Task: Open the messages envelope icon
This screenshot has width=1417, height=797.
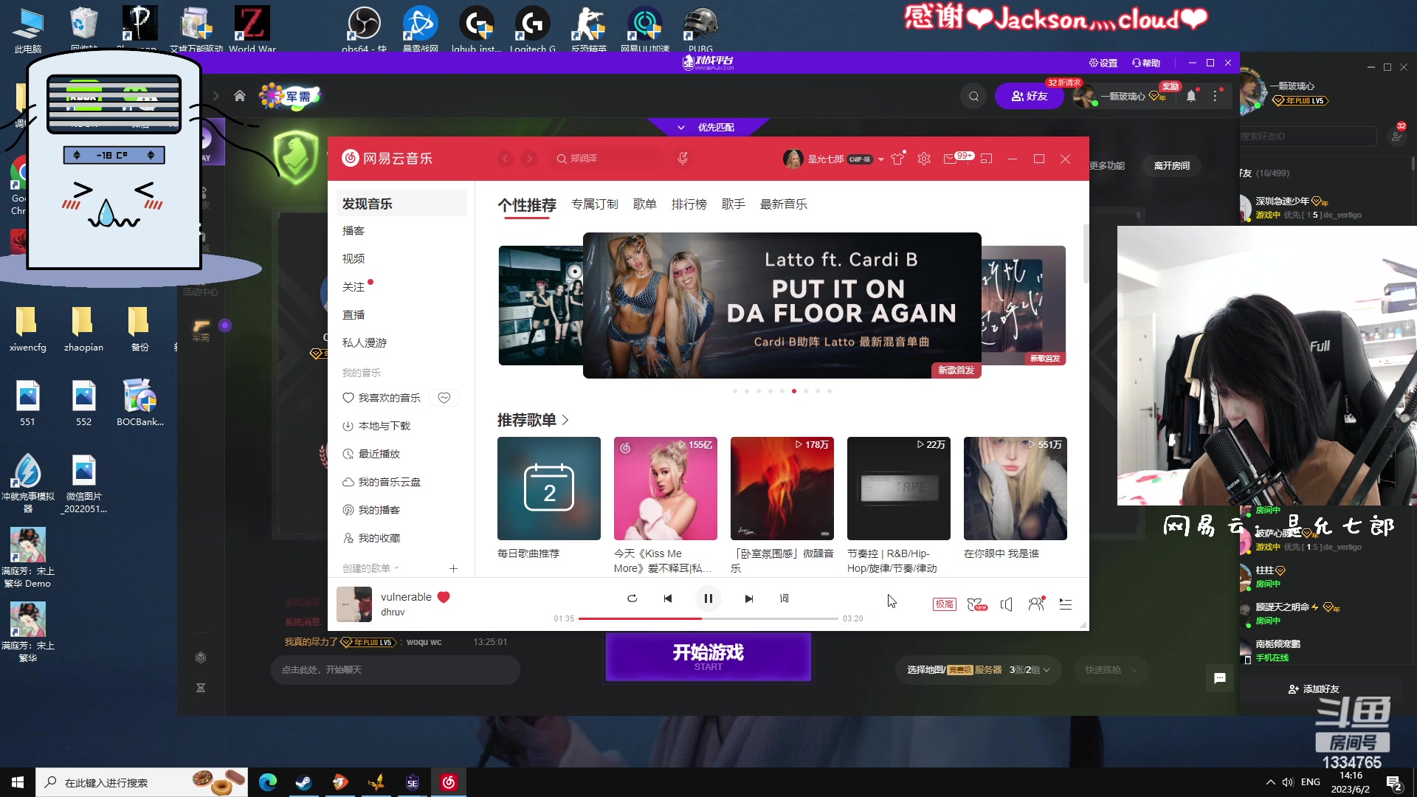Action: pyautogui.click(x=950, y=159)
